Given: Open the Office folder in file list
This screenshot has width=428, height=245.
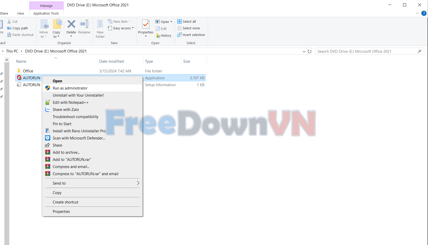Looking at the screenshot, I should click(28, 71).
